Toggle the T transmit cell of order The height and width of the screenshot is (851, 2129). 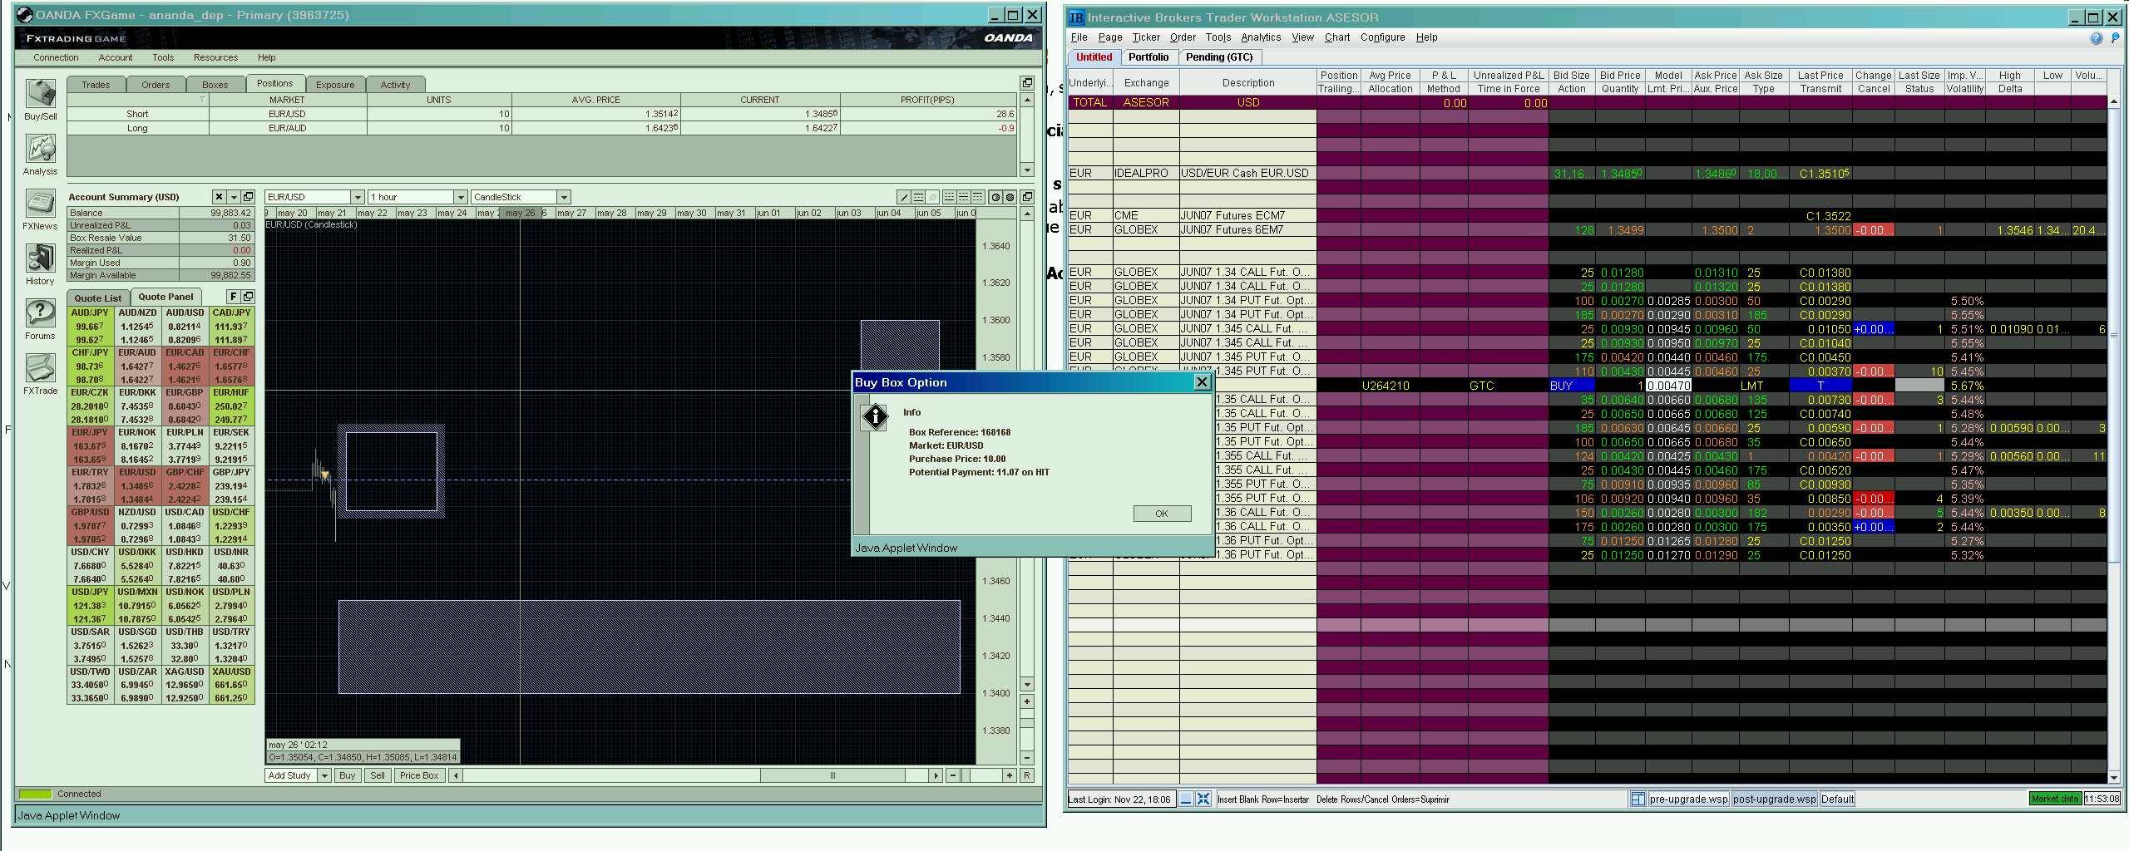click(x=1820, y=386)
